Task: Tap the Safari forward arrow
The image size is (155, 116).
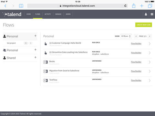Action: pos(13,6)
